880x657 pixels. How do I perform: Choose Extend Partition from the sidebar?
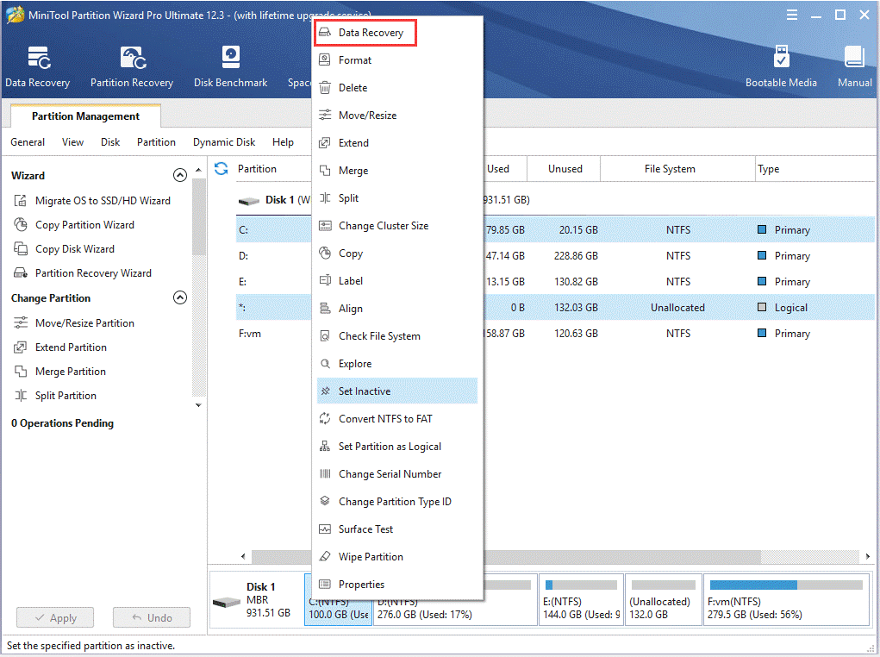(x=72, y=347)
